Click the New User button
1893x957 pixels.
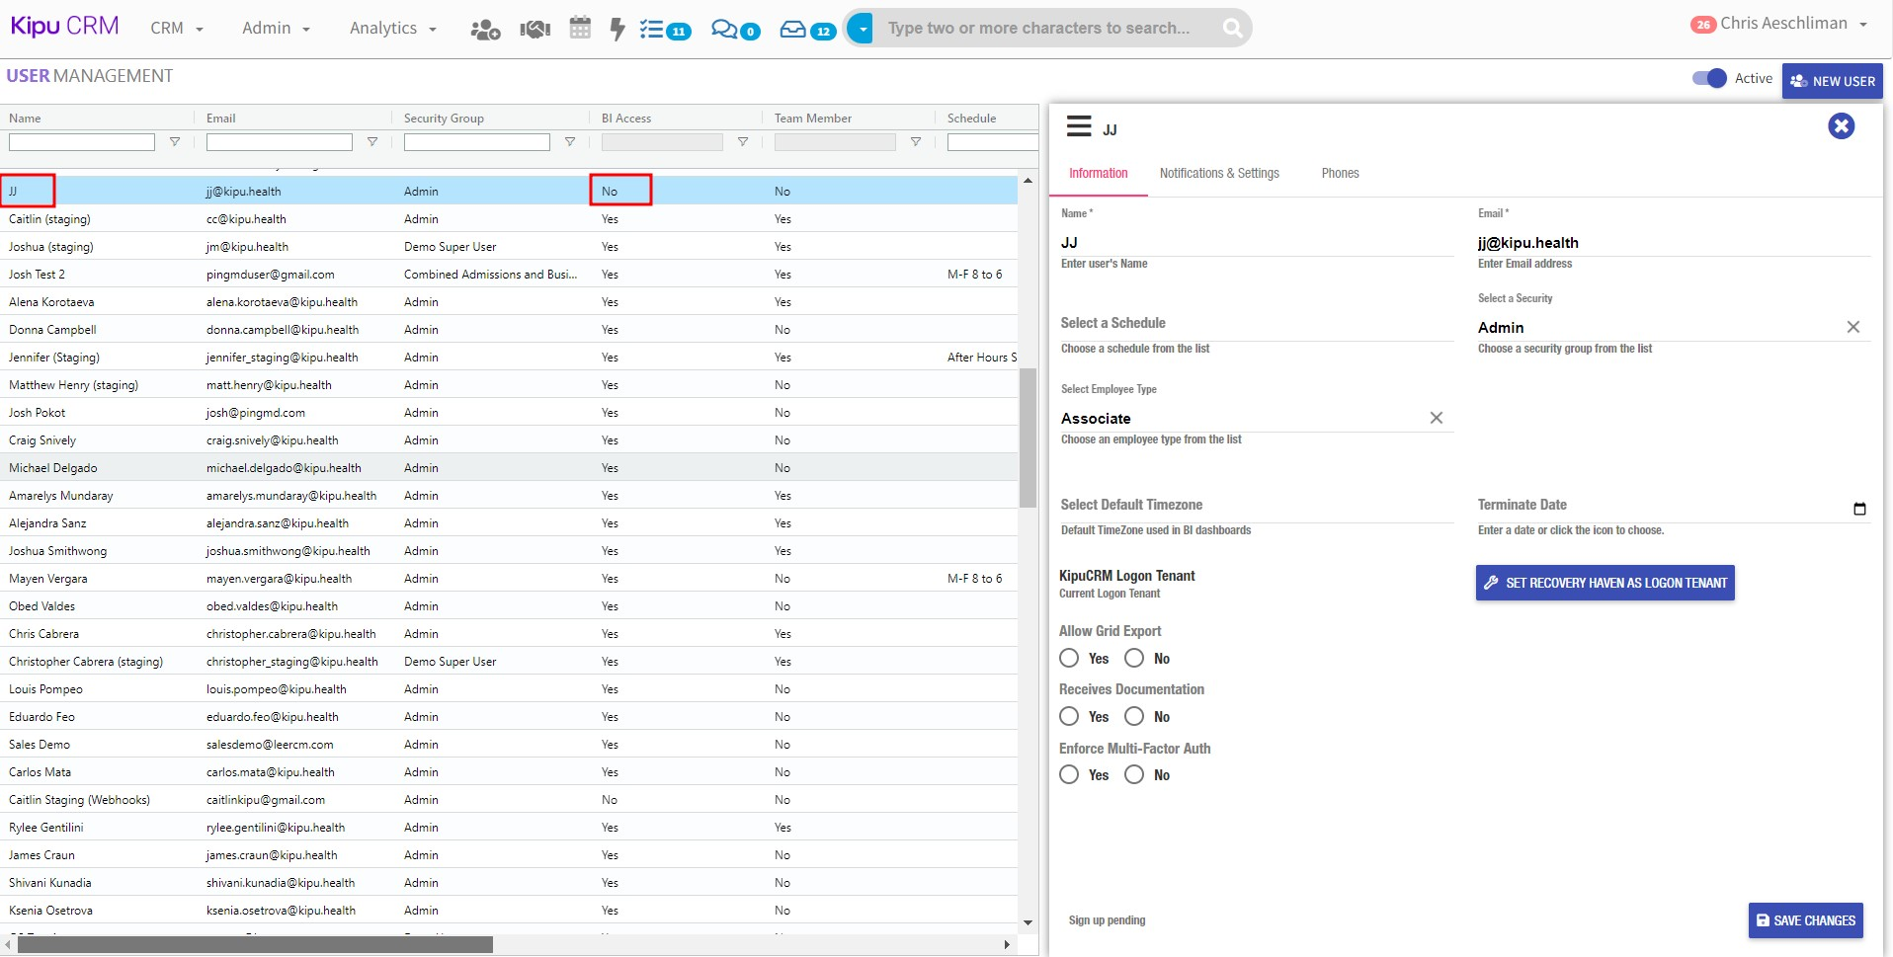coord(1832,81)
